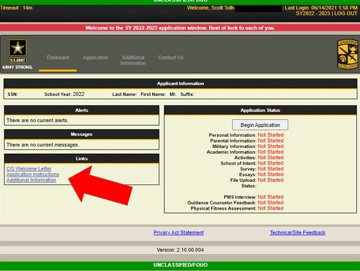The image size is (360, 271).
Task: Click the PMS Interview Not Started status
Action: [x=270, y=197]
